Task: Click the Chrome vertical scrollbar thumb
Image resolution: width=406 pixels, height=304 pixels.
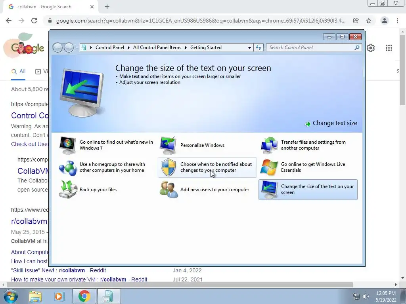Action: tap(402, 69)
